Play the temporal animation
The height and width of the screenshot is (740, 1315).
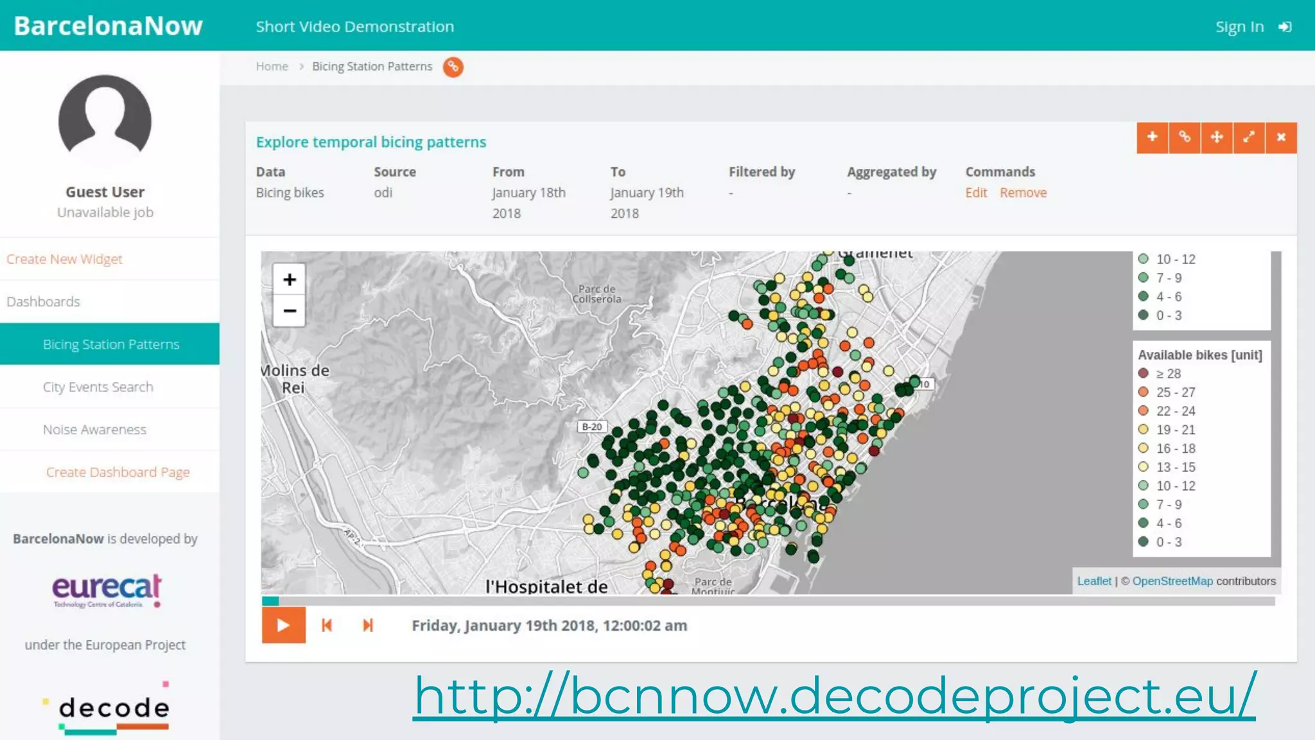tap(283, 625)
